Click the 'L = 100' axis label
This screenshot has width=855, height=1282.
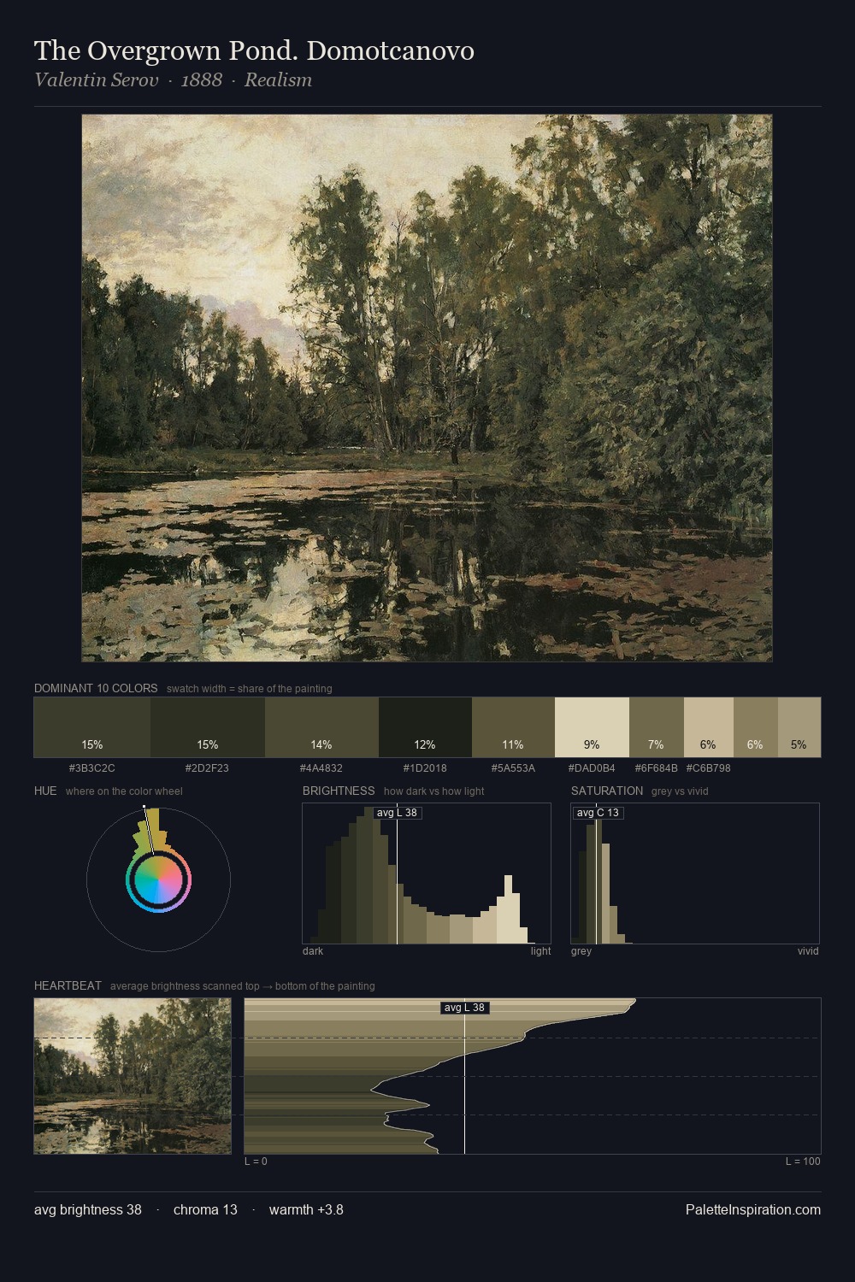[x=803, y=1161]
